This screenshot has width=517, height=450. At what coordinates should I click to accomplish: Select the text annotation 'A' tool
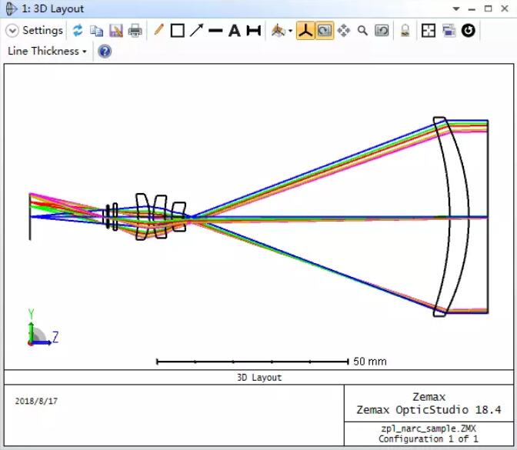click(x=234, y=31)
